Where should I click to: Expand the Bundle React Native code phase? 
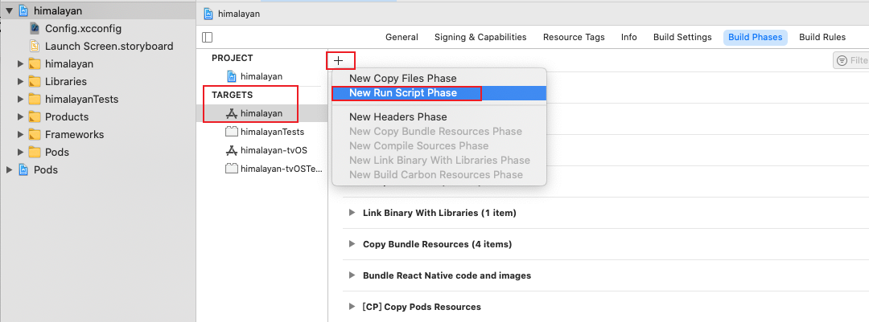pyautogui.click(x=352, y=275)
